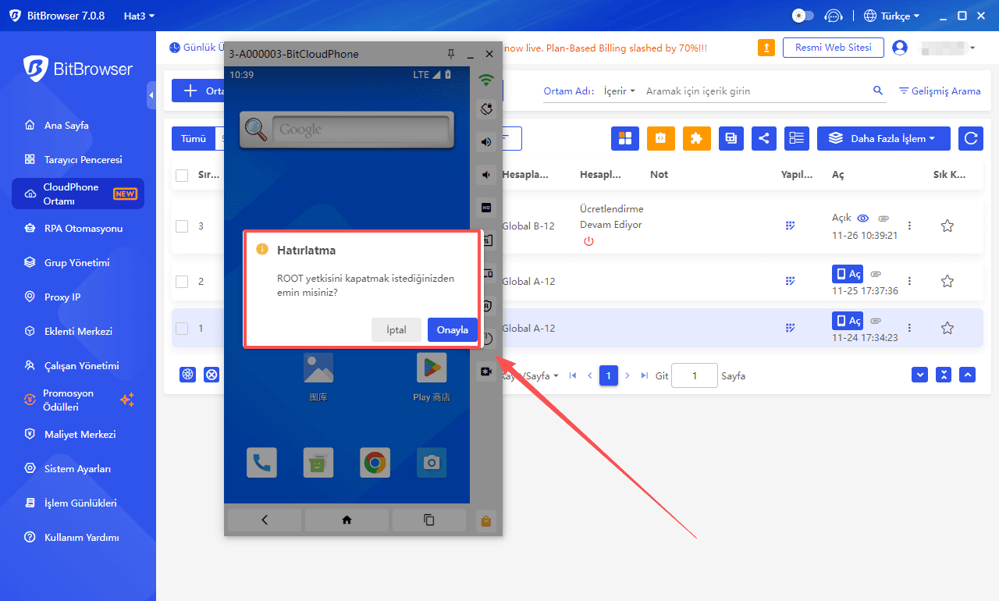The image size is (999, 601).
Task: Expand the Daha Fazla İşlem dropdown
Action: (883, 138)
